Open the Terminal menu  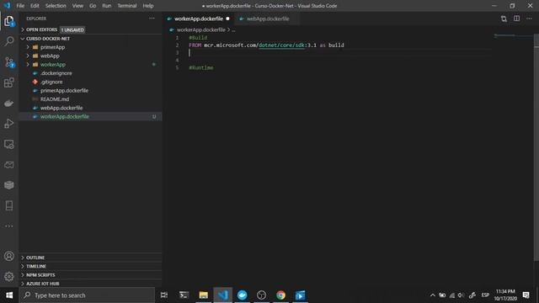[x=127, y=6]
